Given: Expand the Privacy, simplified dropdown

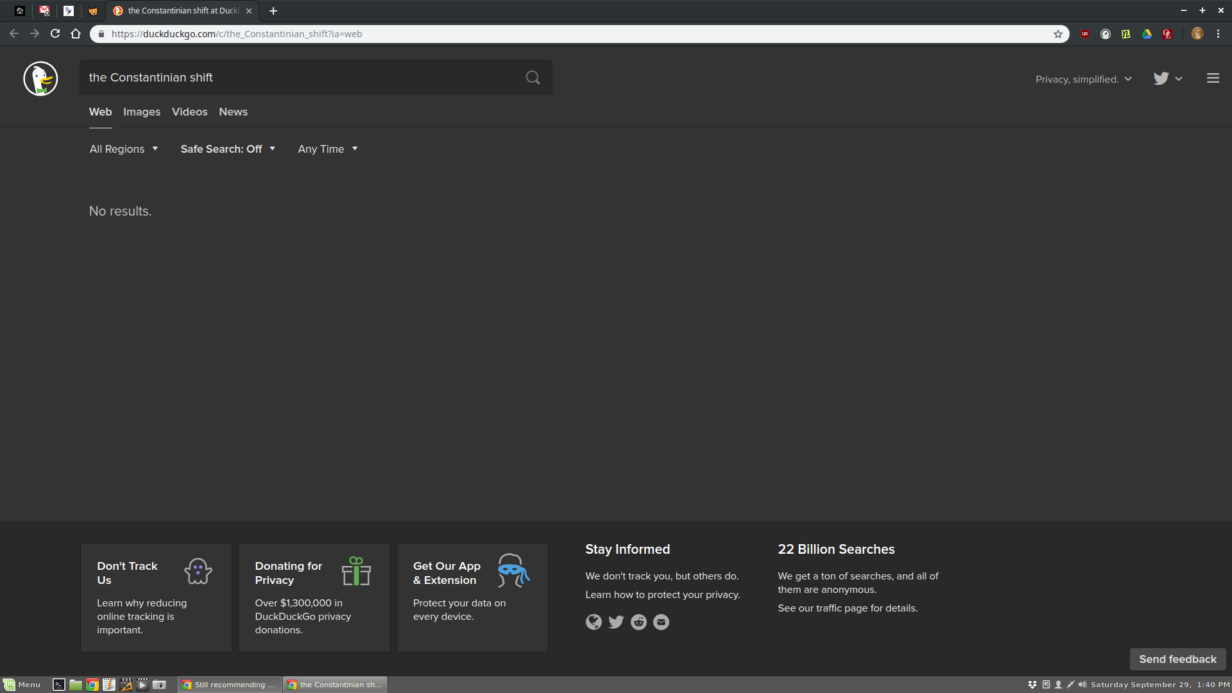Looking at the screenshot, I should 1082,79.
